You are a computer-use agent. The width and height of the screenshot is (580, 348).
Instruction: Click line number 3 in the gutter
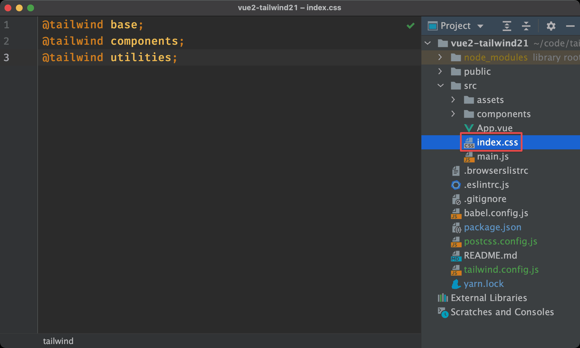(7, 58)
